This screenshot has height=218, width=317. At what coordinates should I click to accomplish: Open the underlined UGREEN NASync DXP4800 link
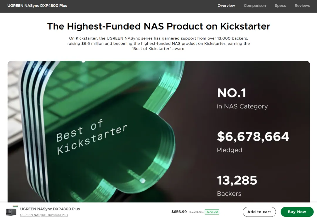click(x=44, y=215)
